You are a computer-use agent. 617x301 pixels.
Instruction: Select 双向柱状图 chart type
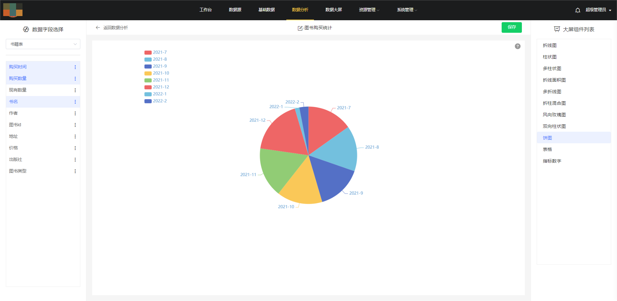[574, 126]
